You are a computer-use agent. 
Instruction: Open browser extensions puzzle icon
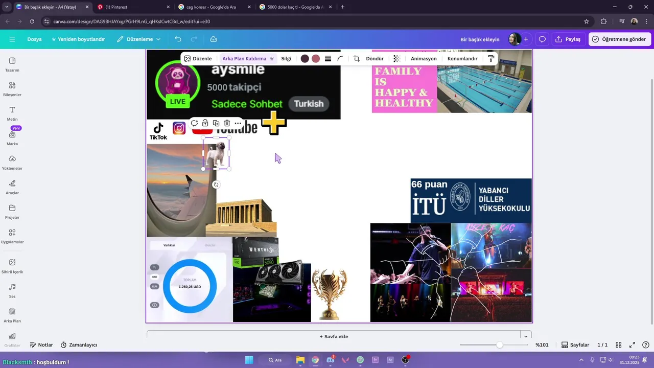pyautogui.click(x=604, y=21)
